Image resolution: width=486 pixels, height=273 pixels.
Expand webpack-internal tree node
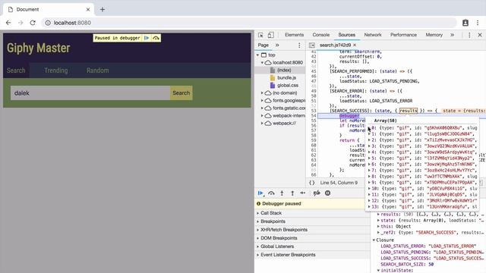[x=262, y=116]
